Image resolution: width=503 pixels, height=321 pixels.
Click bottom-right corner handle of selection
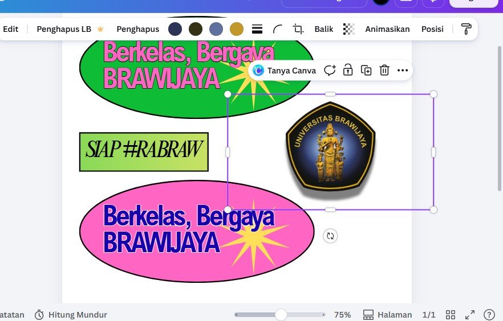(x=433, y=210)
